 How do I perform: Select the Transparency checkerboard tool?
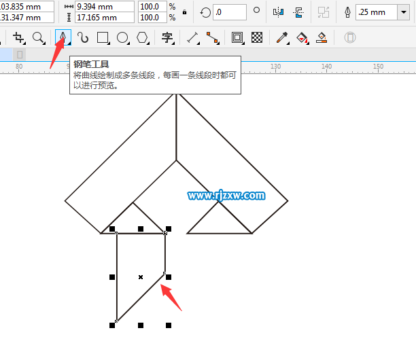click(257, 37)
